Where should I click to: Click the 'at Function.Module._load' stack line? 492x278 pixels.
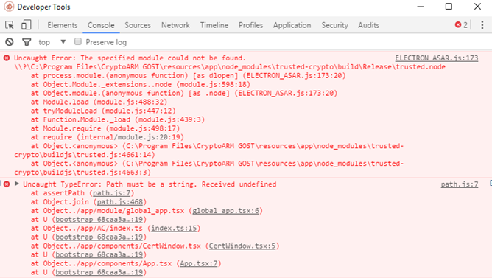118,119
